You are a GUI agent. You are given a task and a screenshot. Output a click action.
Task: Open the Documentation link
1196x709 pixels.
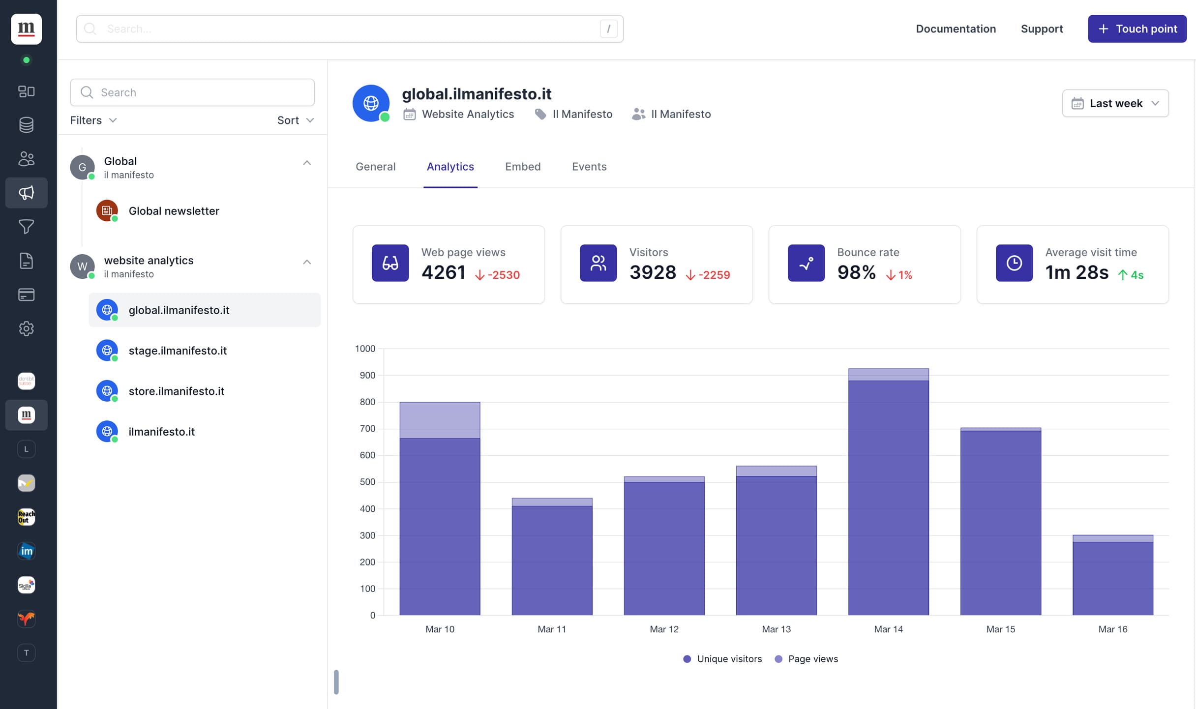click(955, 29)
